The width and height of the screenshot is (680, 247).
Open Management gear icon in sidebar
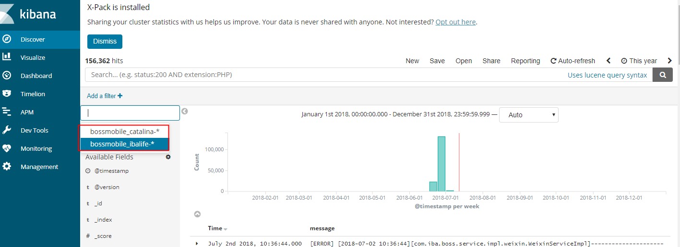click(x=7, y=167)
